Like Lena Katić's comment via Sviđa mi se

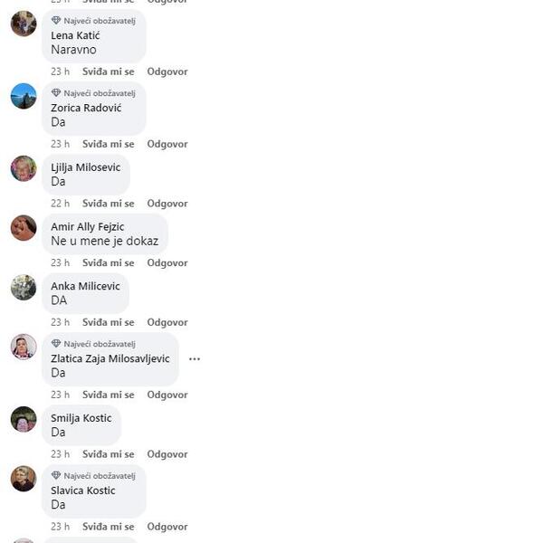(x=108, y=71)
